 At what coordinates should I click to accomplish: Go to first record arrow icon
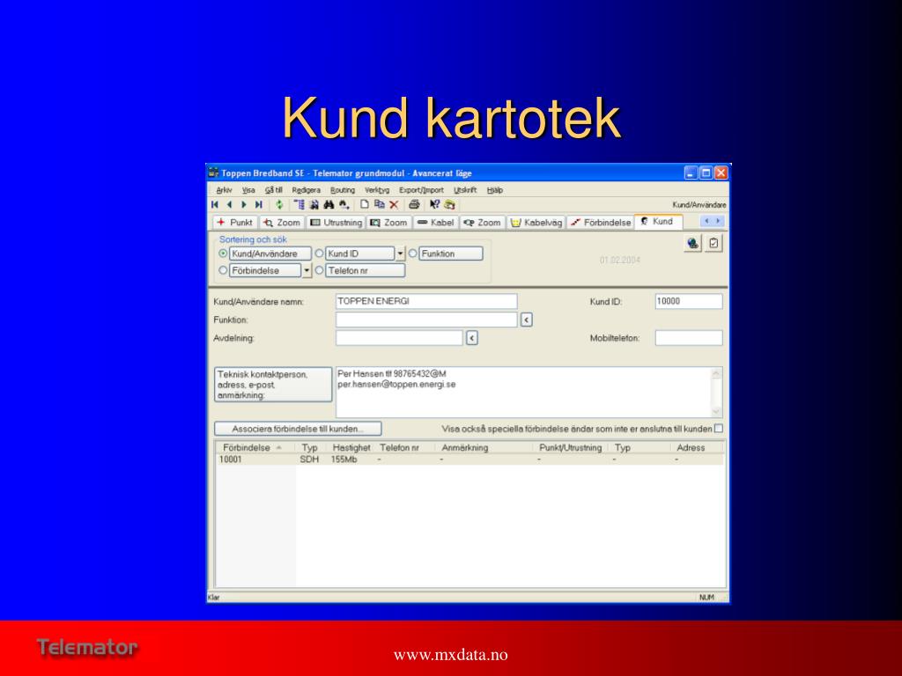coord(215,204)
